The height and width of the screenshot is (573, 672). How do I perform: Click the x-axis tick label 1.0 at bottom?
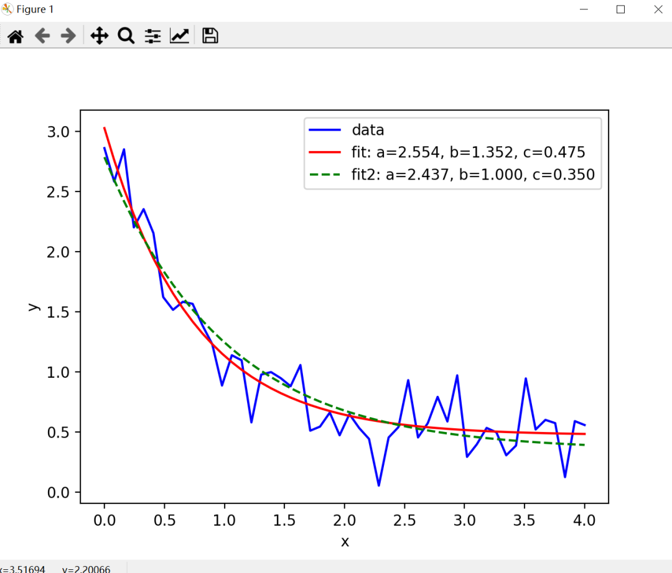click(x=225, y=521)
